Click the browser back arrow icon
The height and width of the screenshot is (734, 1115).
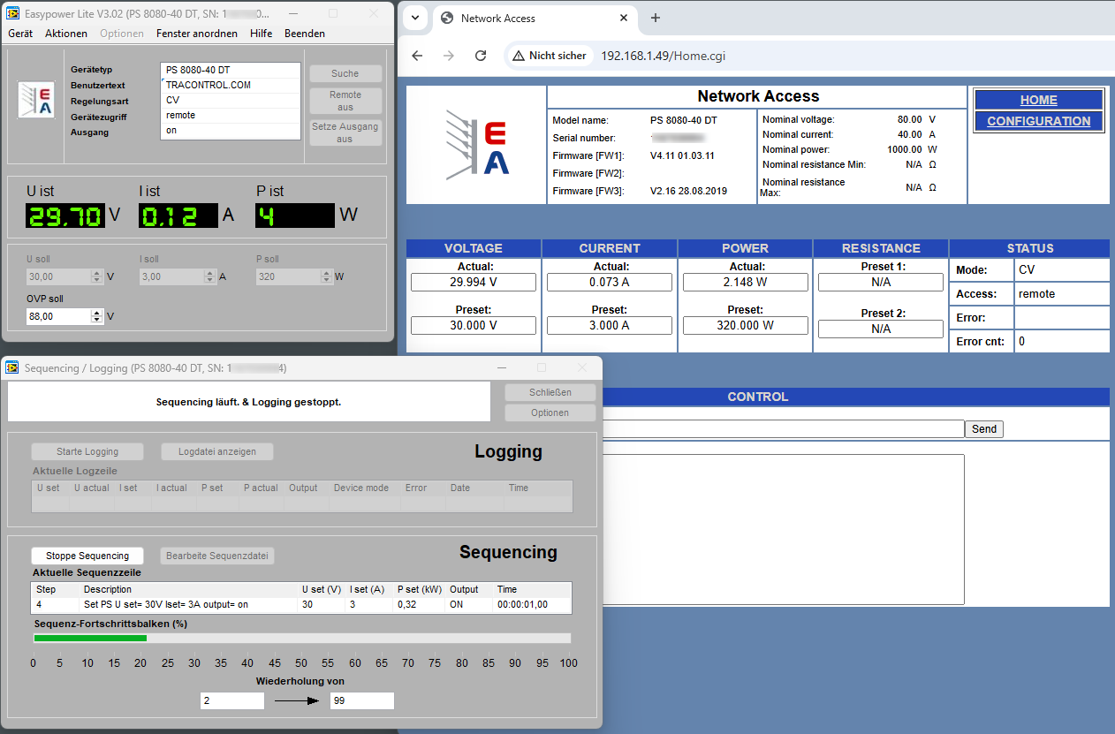(x=418, y=56)
